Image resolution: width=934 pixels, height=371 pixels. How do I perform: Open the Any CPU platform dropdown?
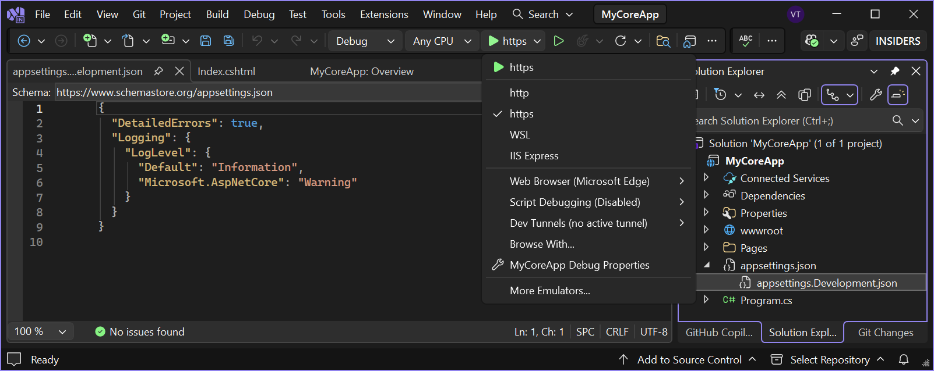coord(442,41)
